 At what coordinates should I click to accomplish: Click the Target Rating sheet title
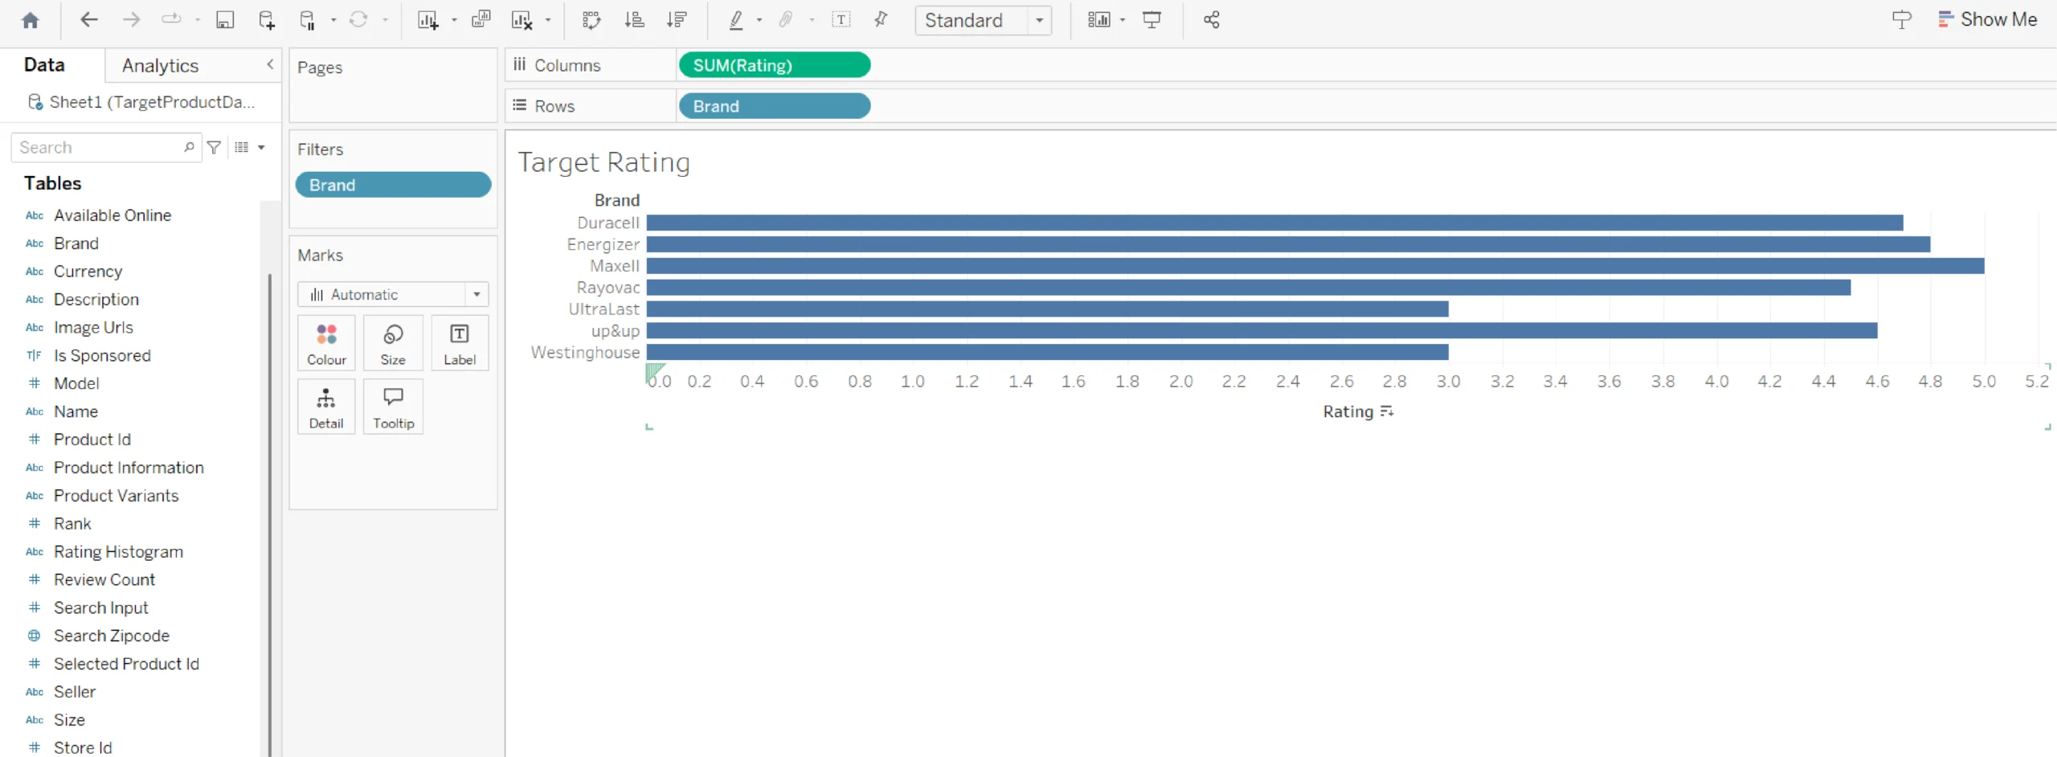click(603, 162)
